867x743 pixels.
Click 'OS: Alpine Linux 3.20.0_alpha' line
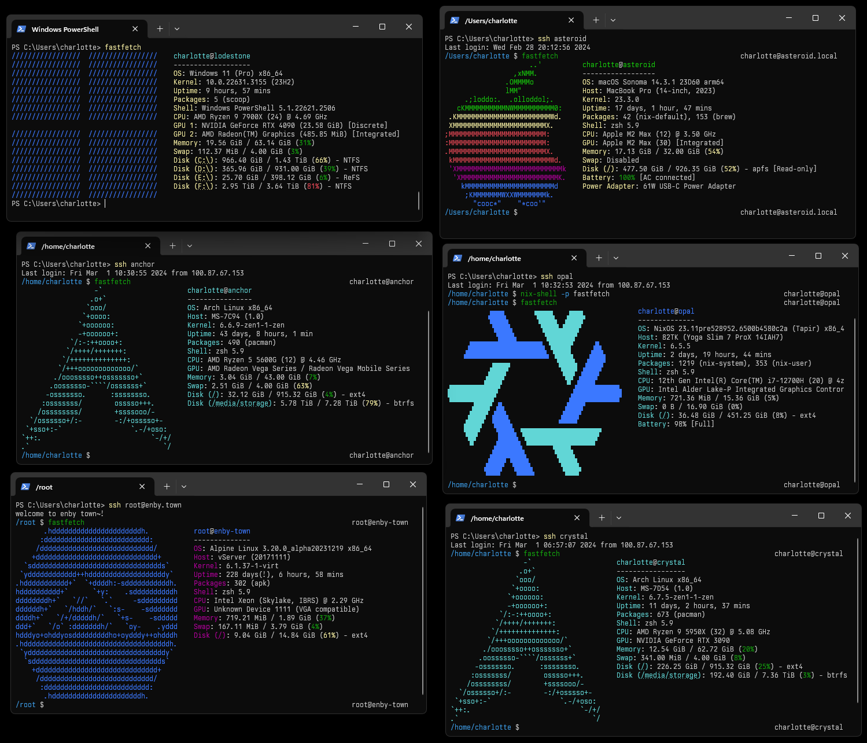(x=283, y=549)
